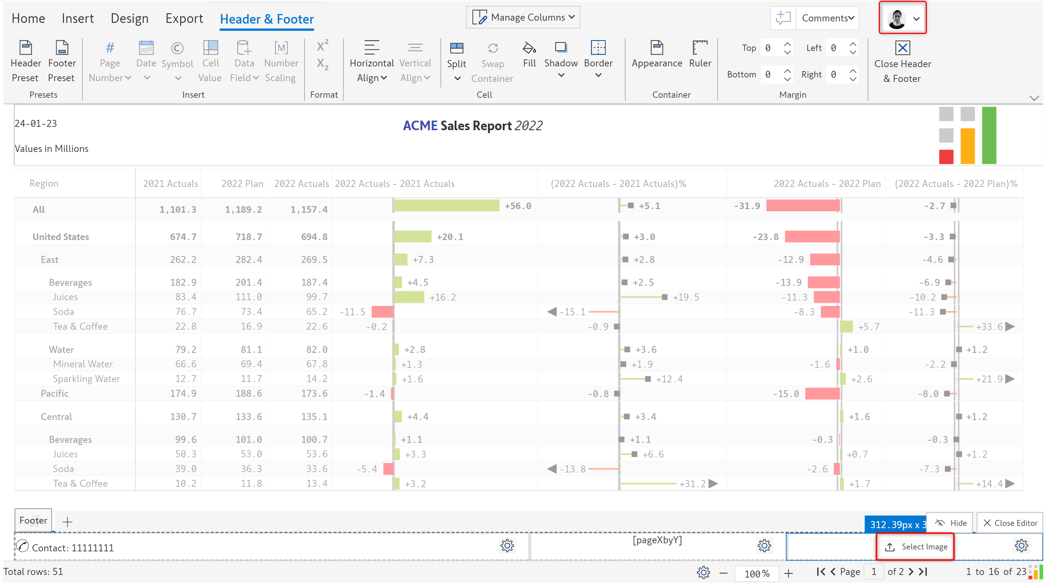Open the gear settings in Contact footer cell
This screenshot has width=1046, height=586.
coord(507,545)
